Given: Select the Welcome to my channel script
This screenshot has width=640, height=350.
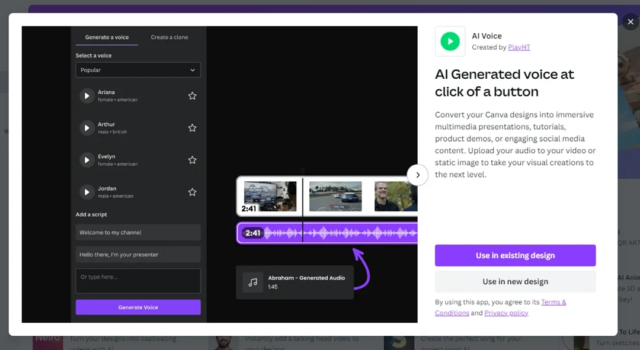Looking at the screenshot, I should [x=138, y=233].
